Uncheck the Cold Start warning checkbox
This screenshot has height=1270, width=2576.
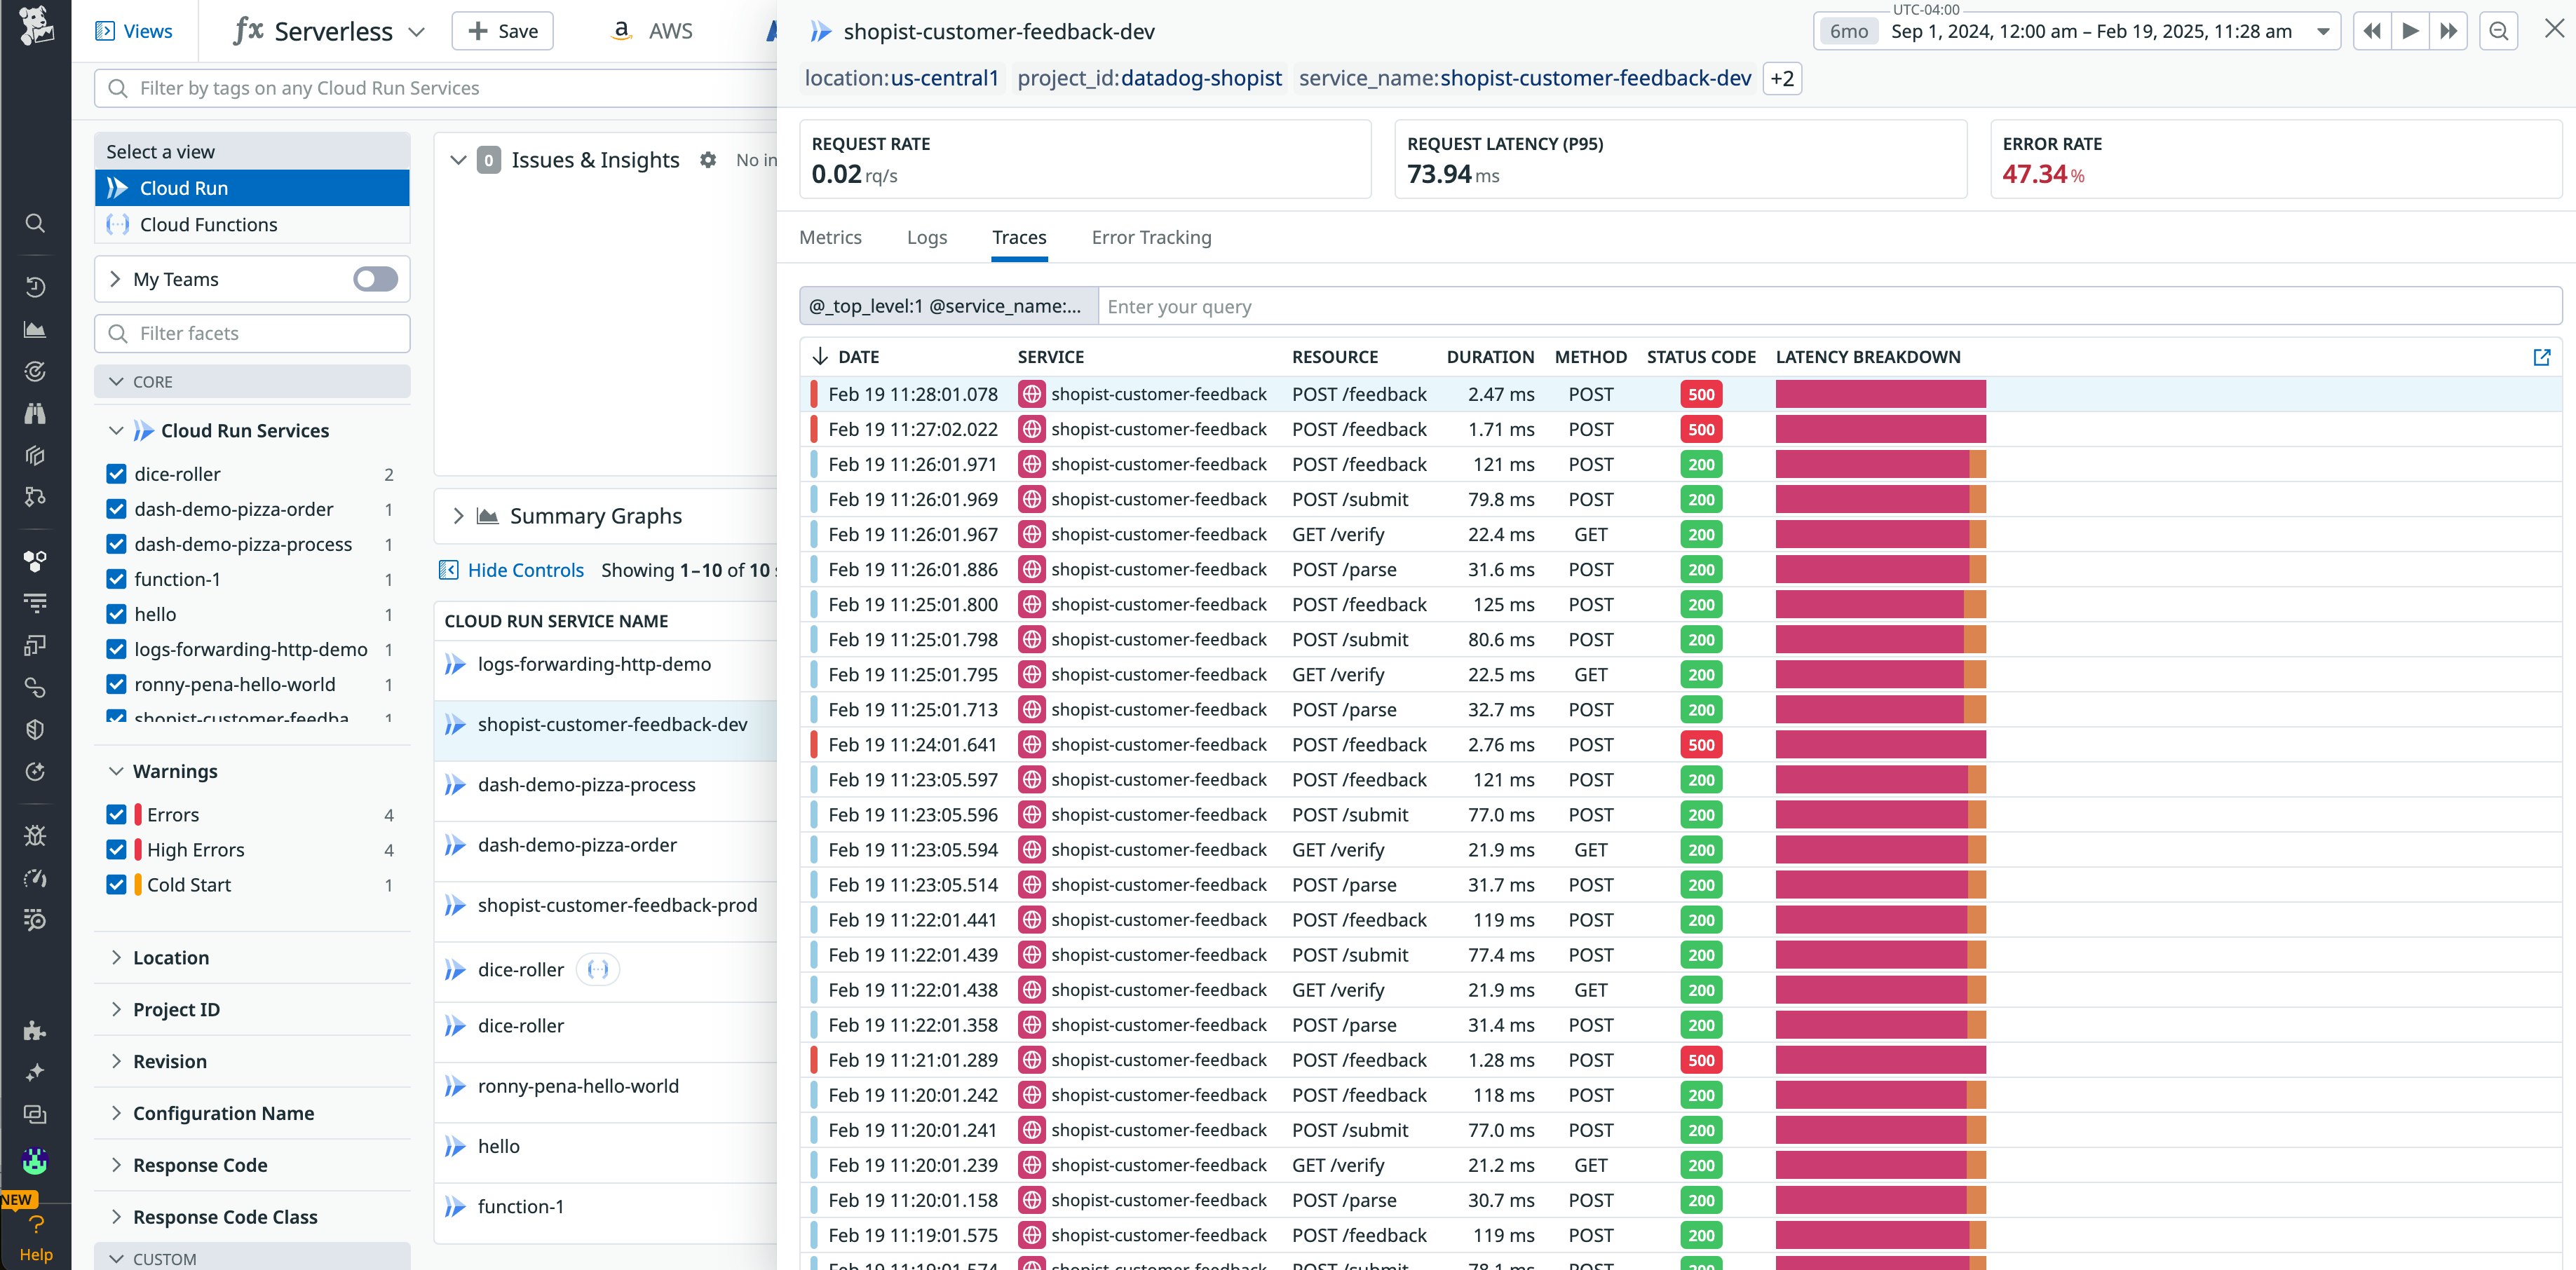pyautogui.click(x=116, y=885)
